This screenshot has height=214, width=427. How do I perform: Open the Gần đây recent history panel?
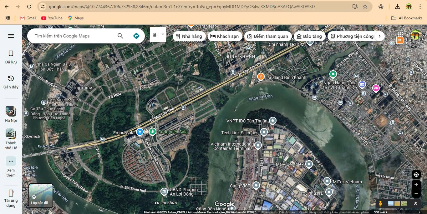click(x=11, y=82)
